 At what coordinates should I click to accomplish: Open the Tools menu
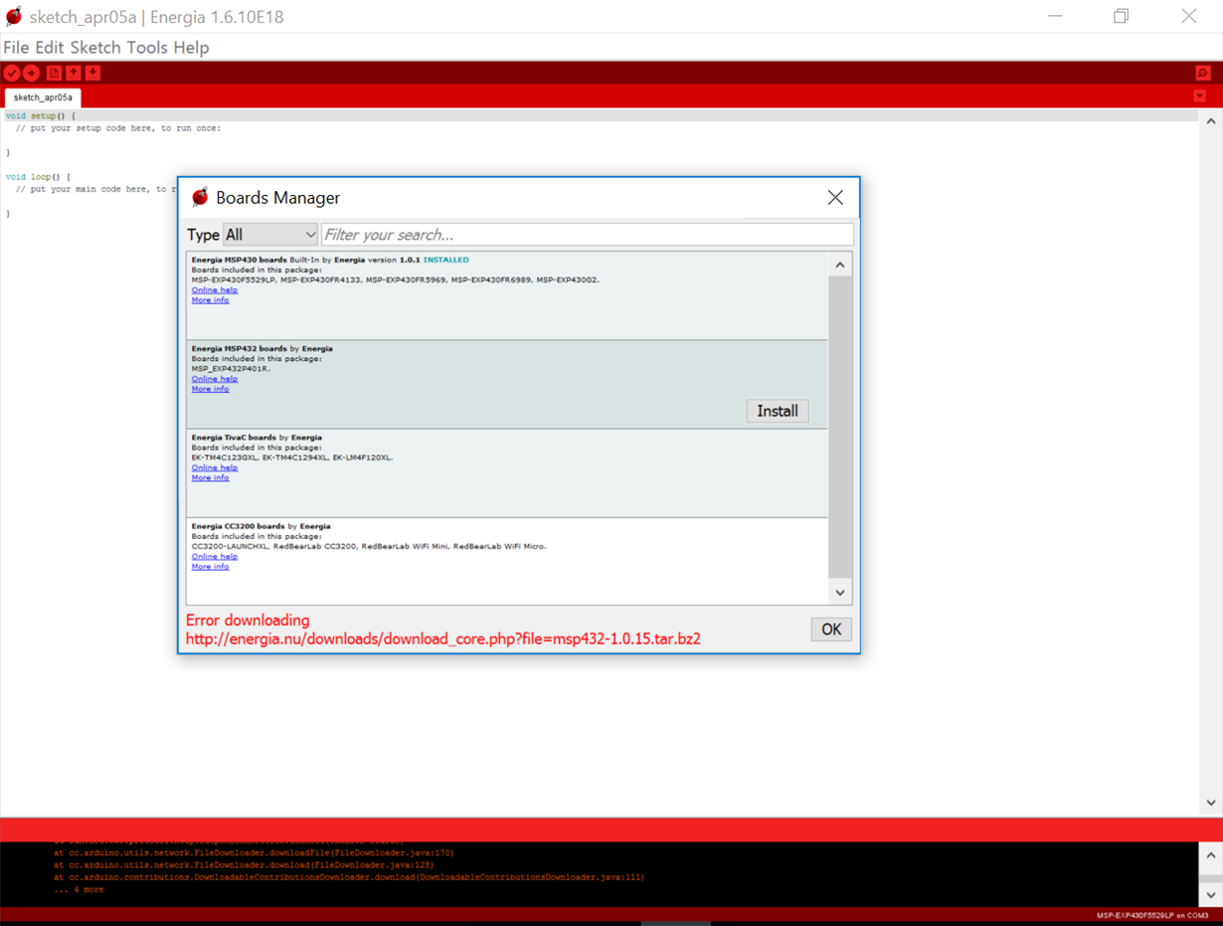[147, 47]
